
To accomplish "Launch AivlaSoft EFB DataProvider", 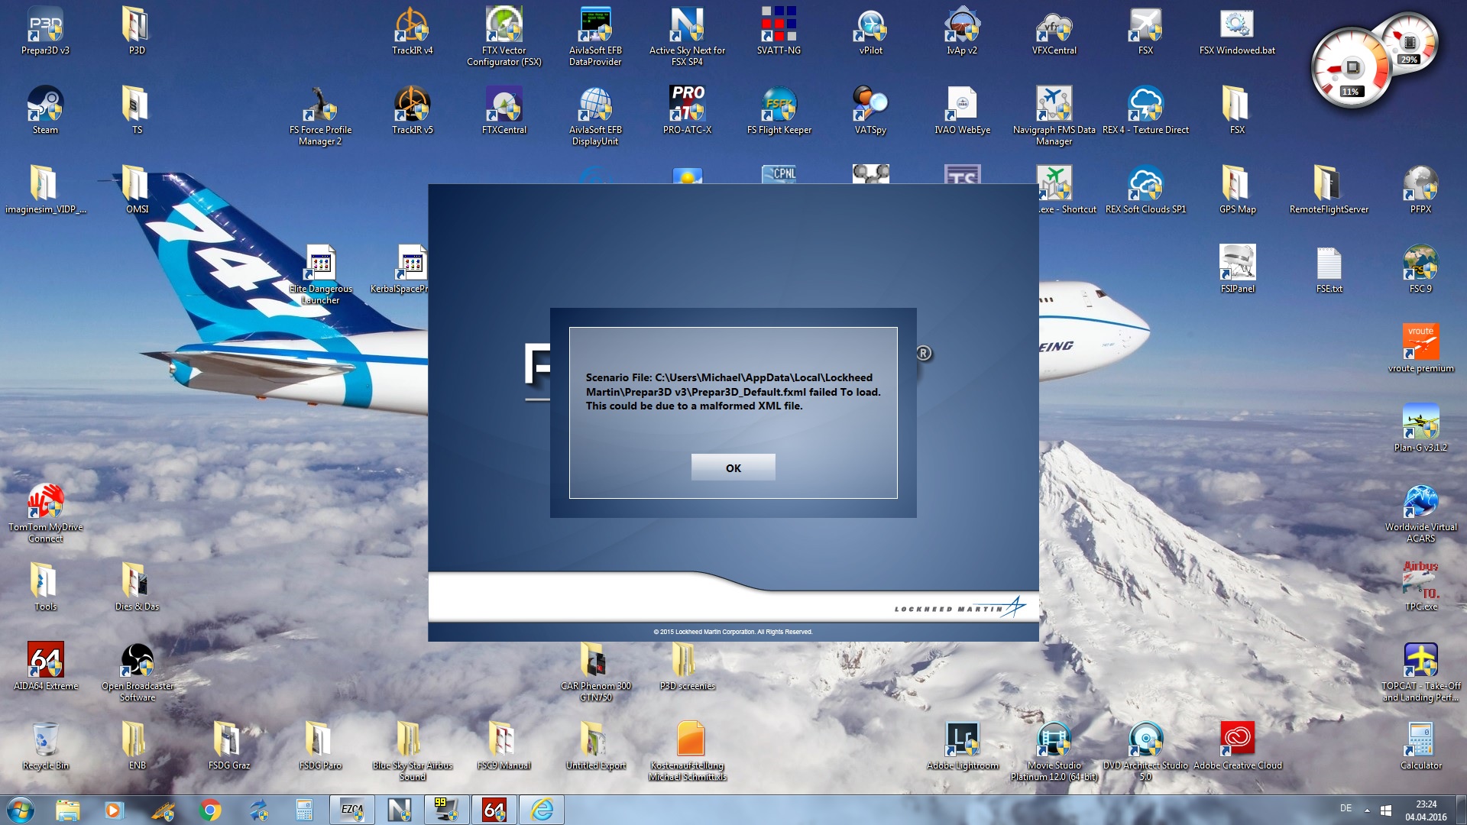I will point(595,36).
